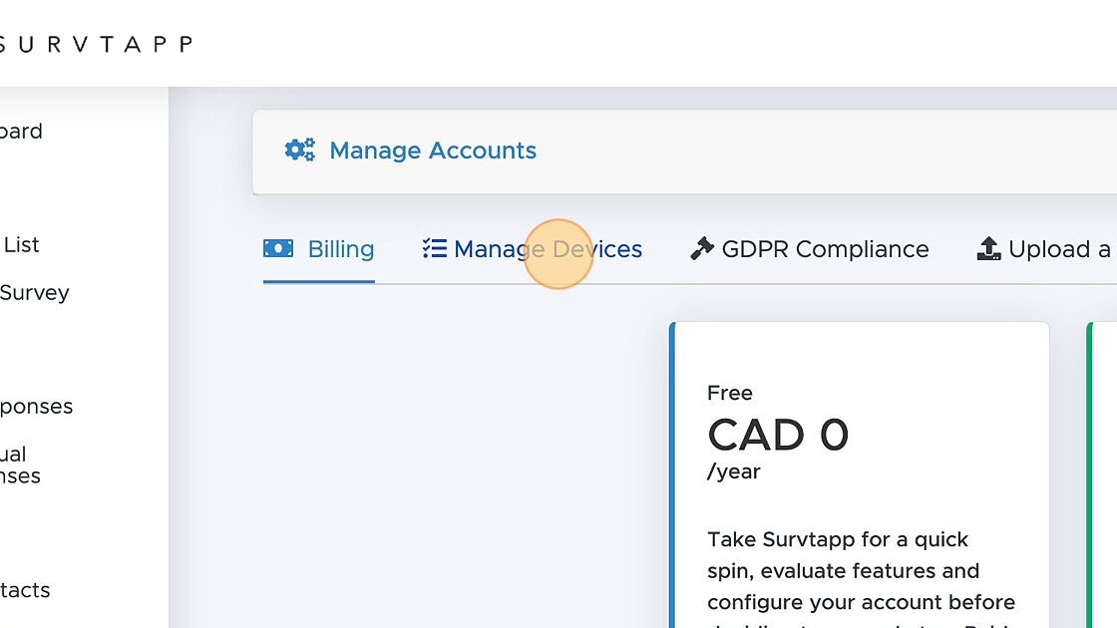
Task: Open the sidebar item ending in 'tacts'
Action: (x=25, y=590)
